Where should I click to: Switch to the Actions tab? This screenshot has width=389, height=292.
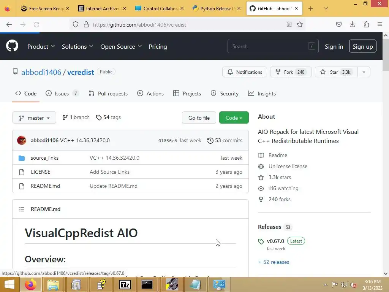coord(150,94)
